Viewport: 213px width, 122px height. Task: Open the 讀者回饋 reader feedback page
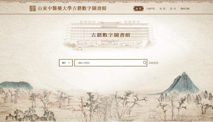[185, 9]
